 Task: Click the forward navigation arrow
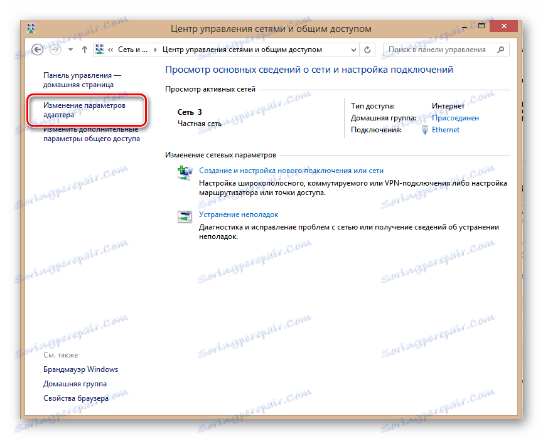(x=55, y=49)
